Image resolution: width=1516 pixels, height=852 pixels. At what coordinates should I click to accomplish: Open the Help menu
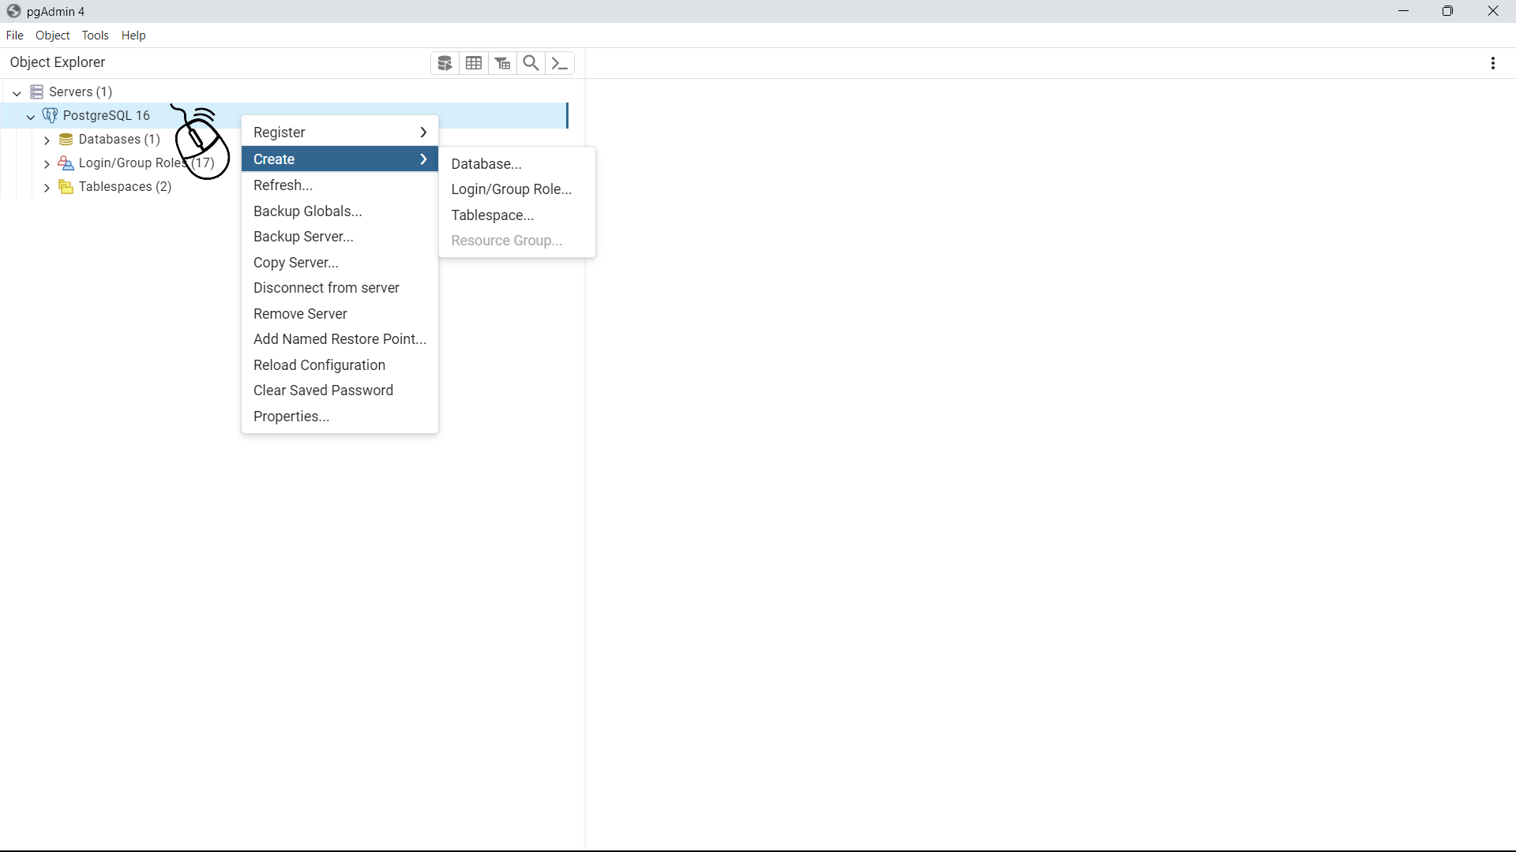click(x=133, y=35)
